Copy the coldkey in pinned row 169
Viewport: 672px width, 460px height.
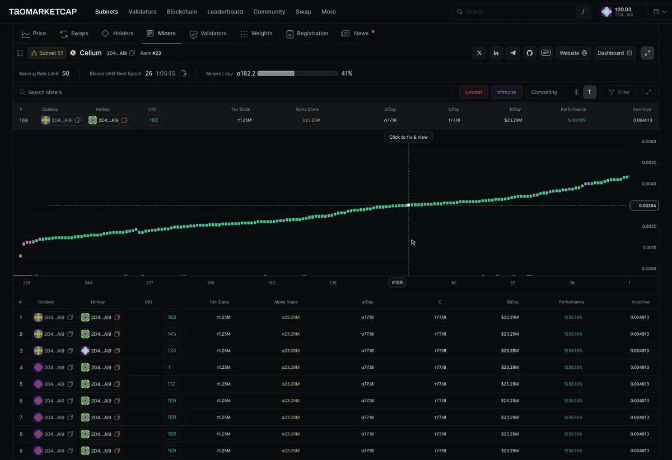point(78,120)
